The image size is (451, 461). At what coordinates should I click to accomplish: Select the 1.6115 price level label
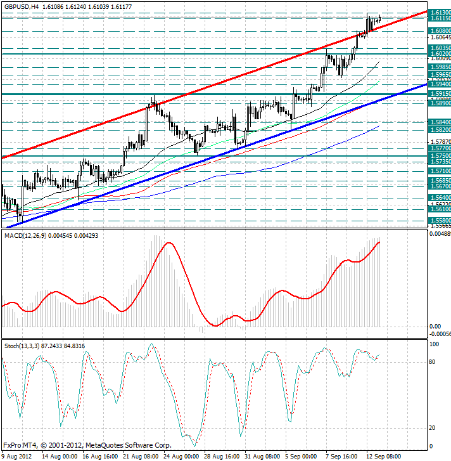coord(440,18)
